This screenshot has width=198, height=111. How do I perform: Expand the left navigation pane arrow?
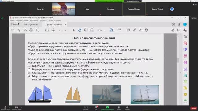(11, 72)
